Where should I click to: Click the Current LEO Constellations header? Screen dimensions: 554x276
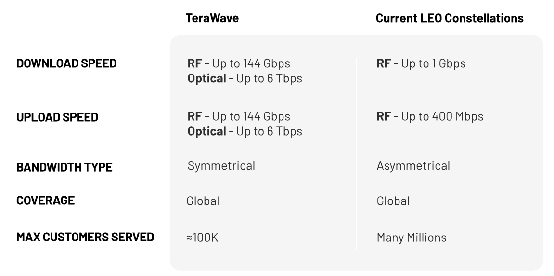(450, 18)
